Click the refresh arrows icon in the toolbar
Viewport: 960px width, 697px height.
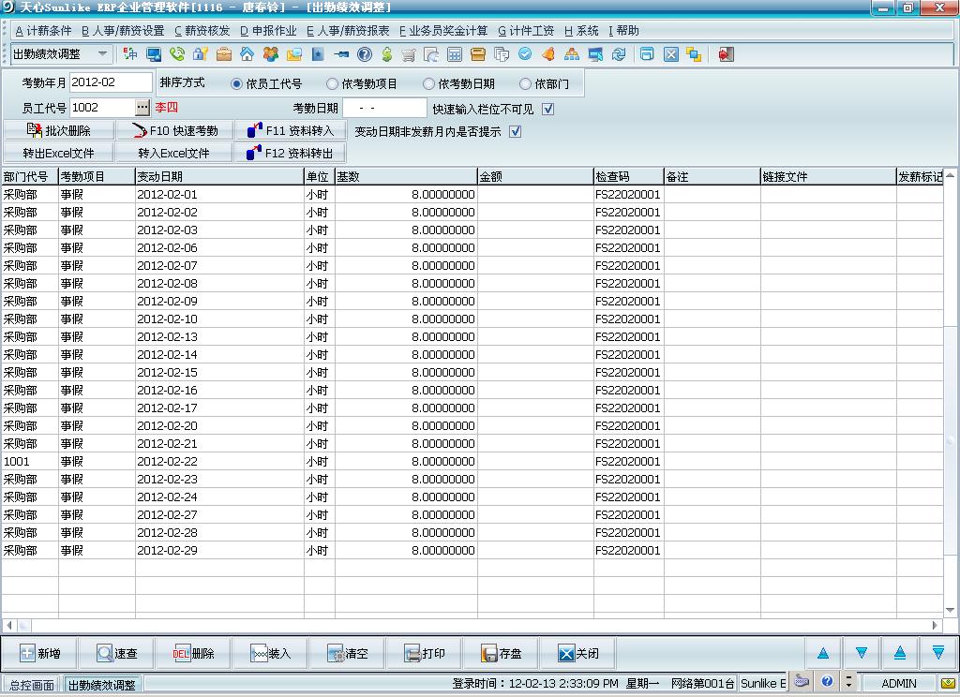pyautogui.click(x=619, y=54)
